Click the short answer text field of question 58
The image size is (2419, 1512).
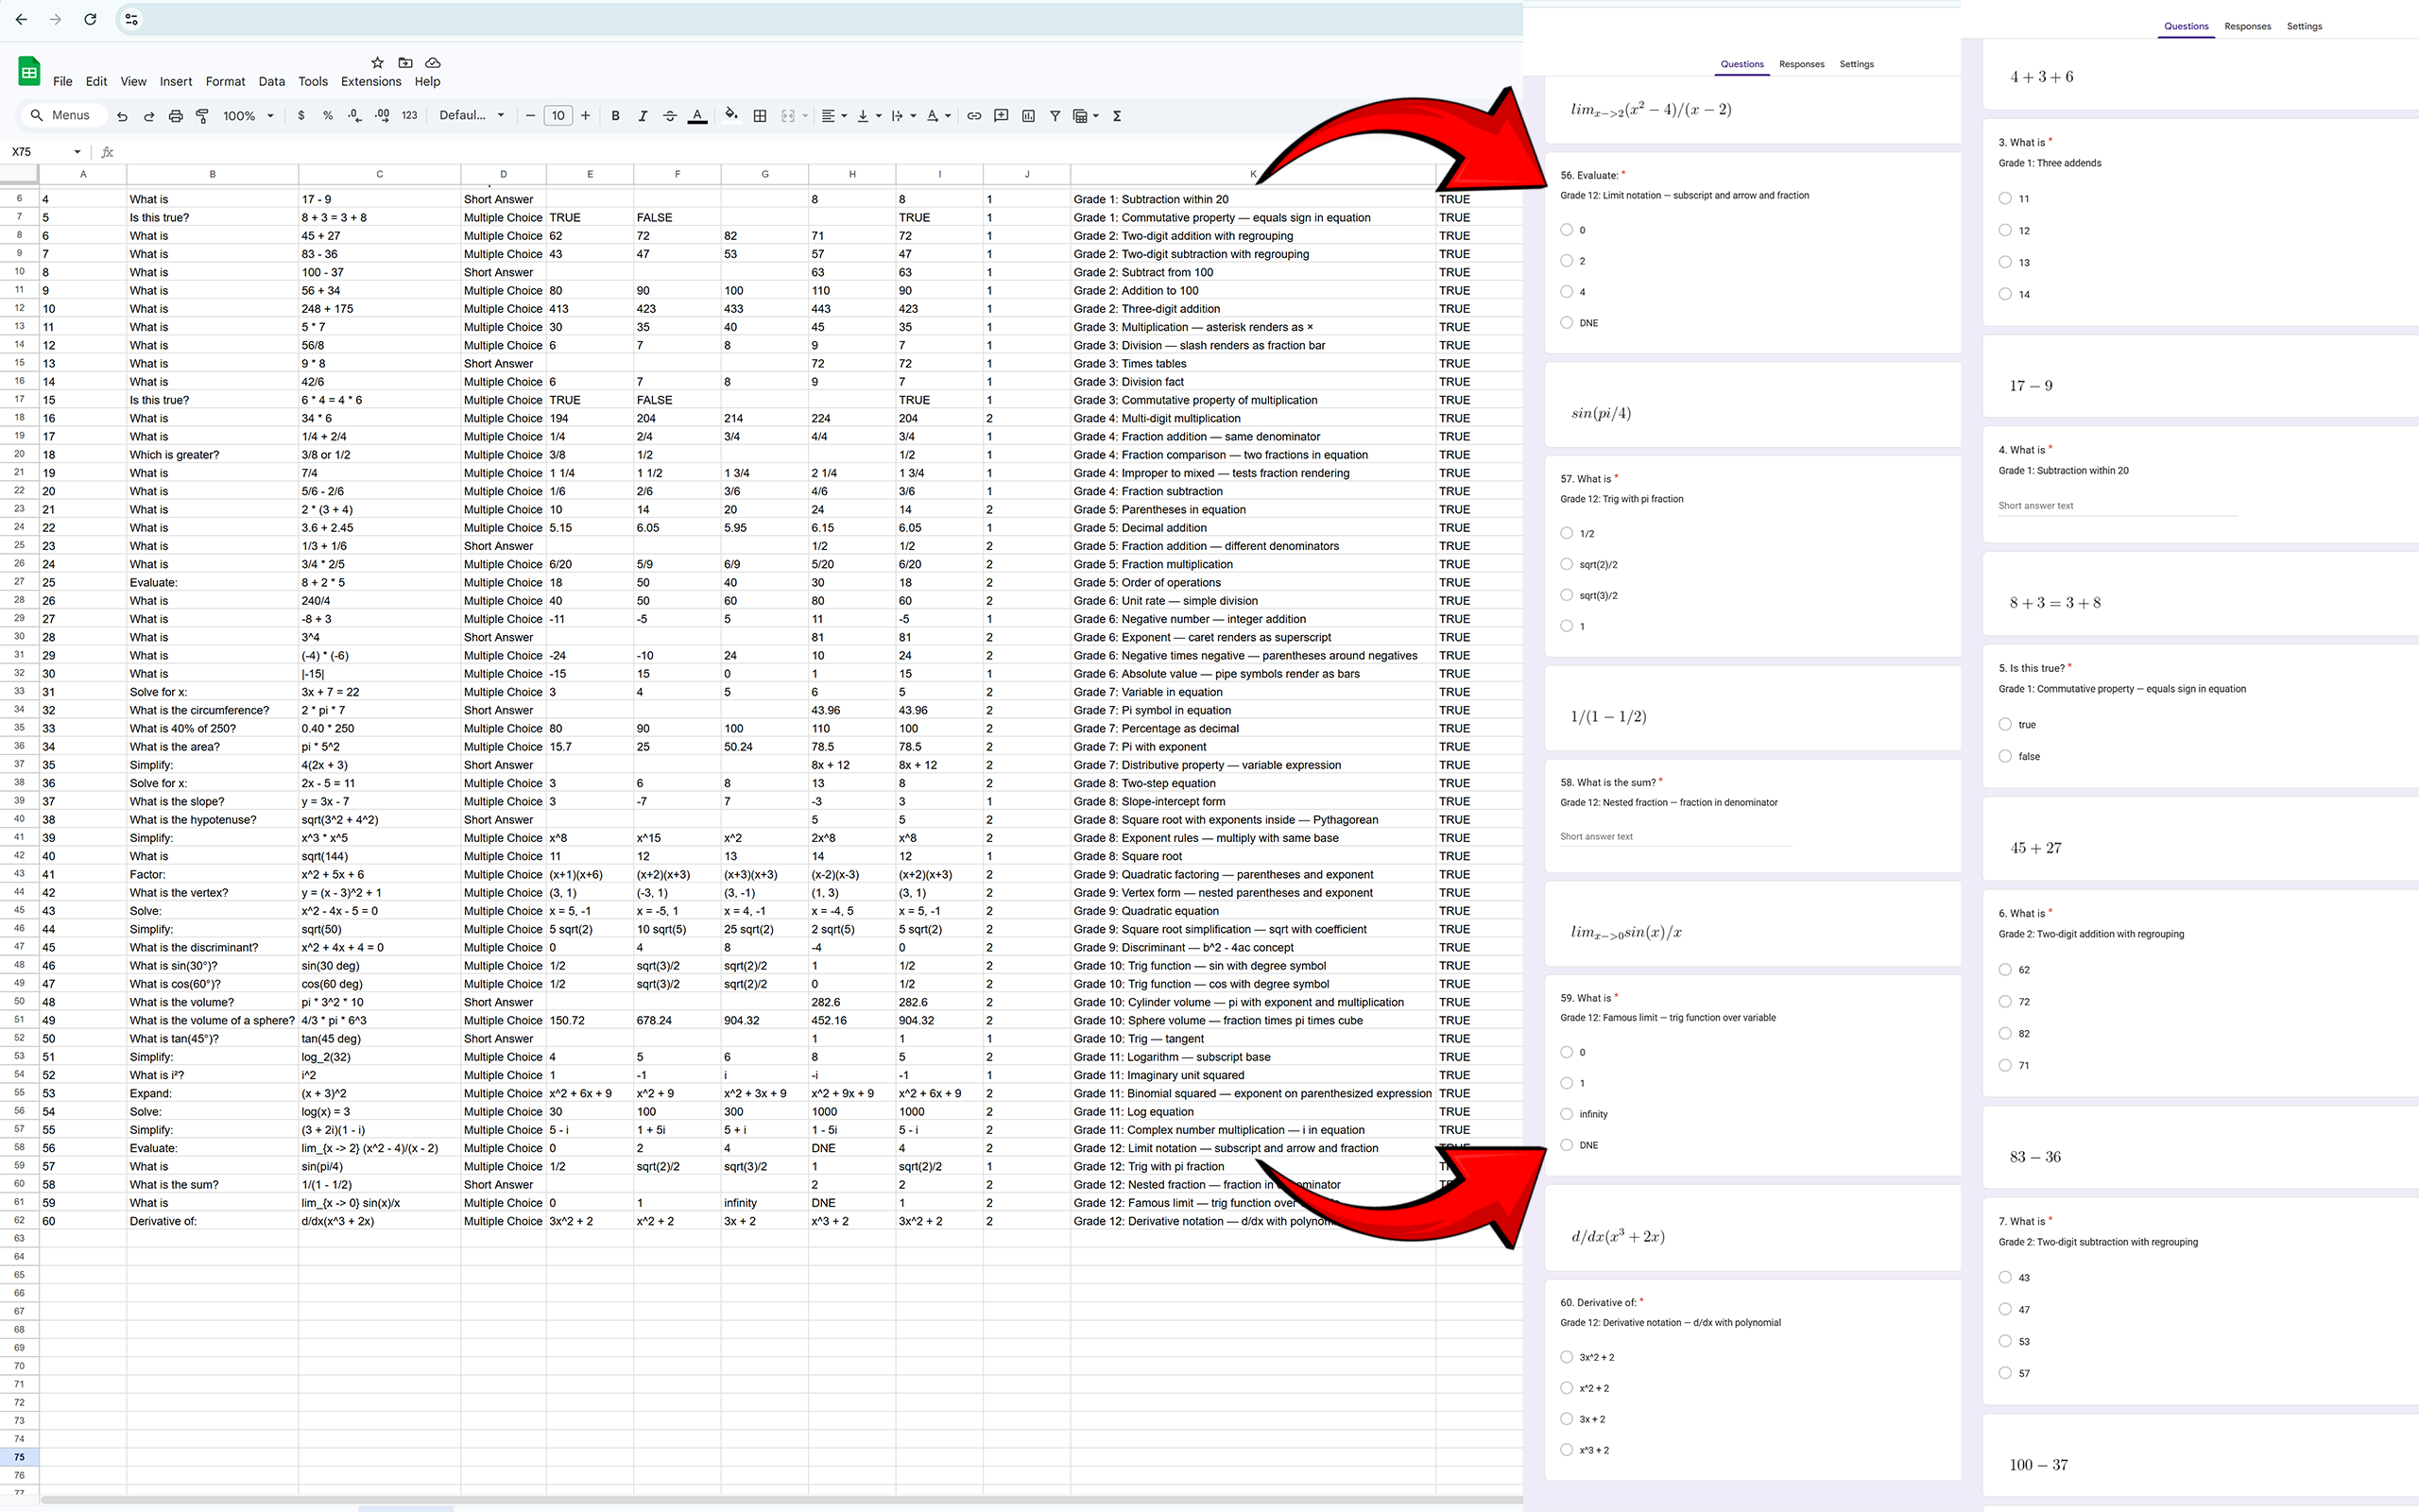coord(1674,836)
